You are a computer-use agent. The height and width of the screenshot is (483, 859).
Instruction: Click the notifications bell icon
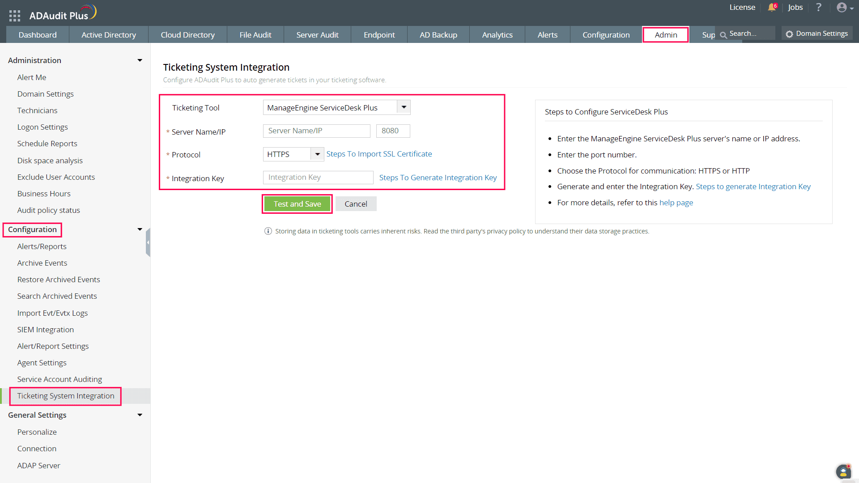point(772,8)
